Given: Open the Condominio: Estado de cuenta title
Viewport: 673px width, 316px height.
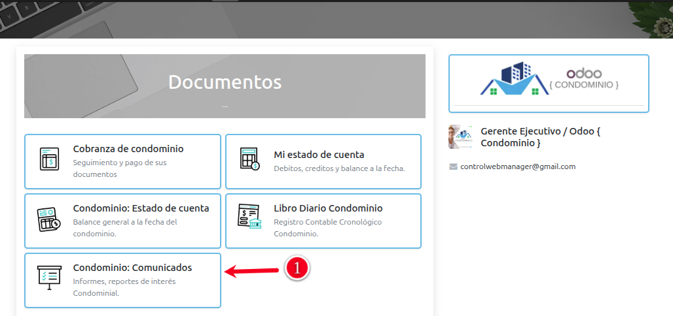Looking at the screenshot, I should [141, 208].
